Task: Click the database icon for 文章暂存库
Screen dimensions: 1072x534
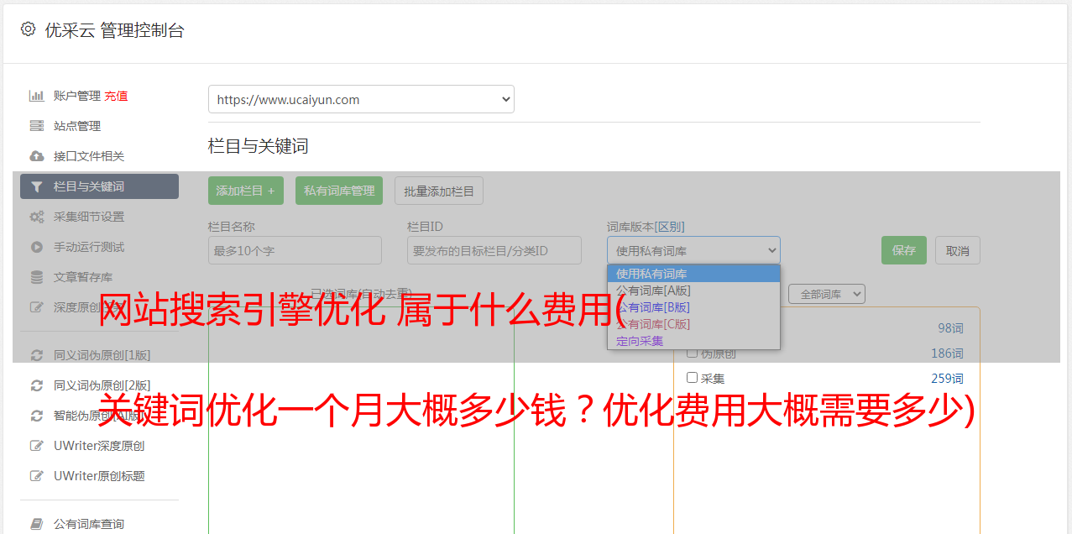Action: click(x=37, y=277)
